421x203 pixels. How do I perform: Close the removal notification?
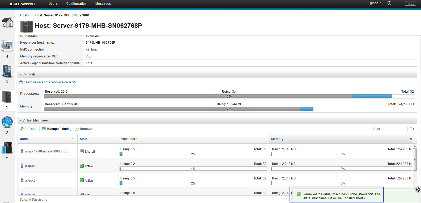[418, 190]
